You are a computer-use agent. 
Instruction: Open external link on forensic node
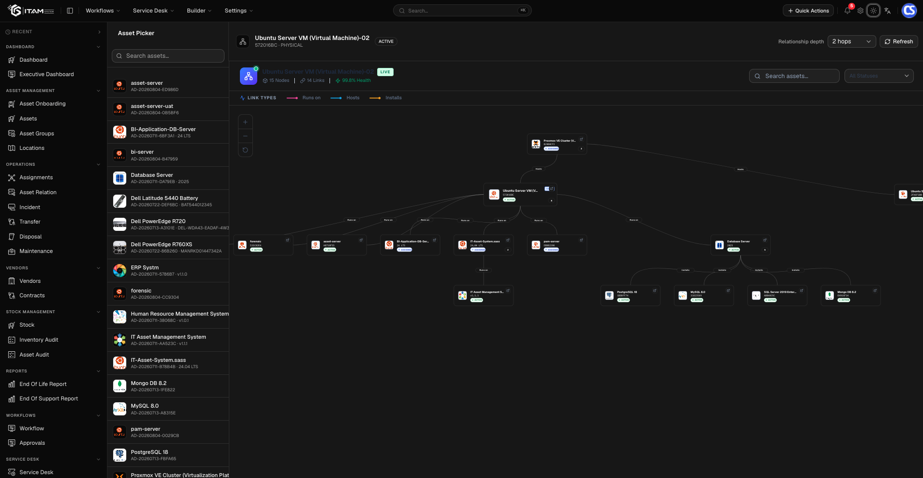288,240
